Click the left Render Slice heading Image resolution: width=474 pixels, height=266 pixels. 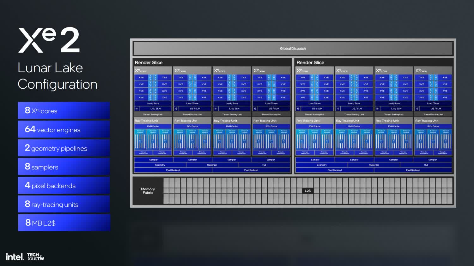pos(149,62)
